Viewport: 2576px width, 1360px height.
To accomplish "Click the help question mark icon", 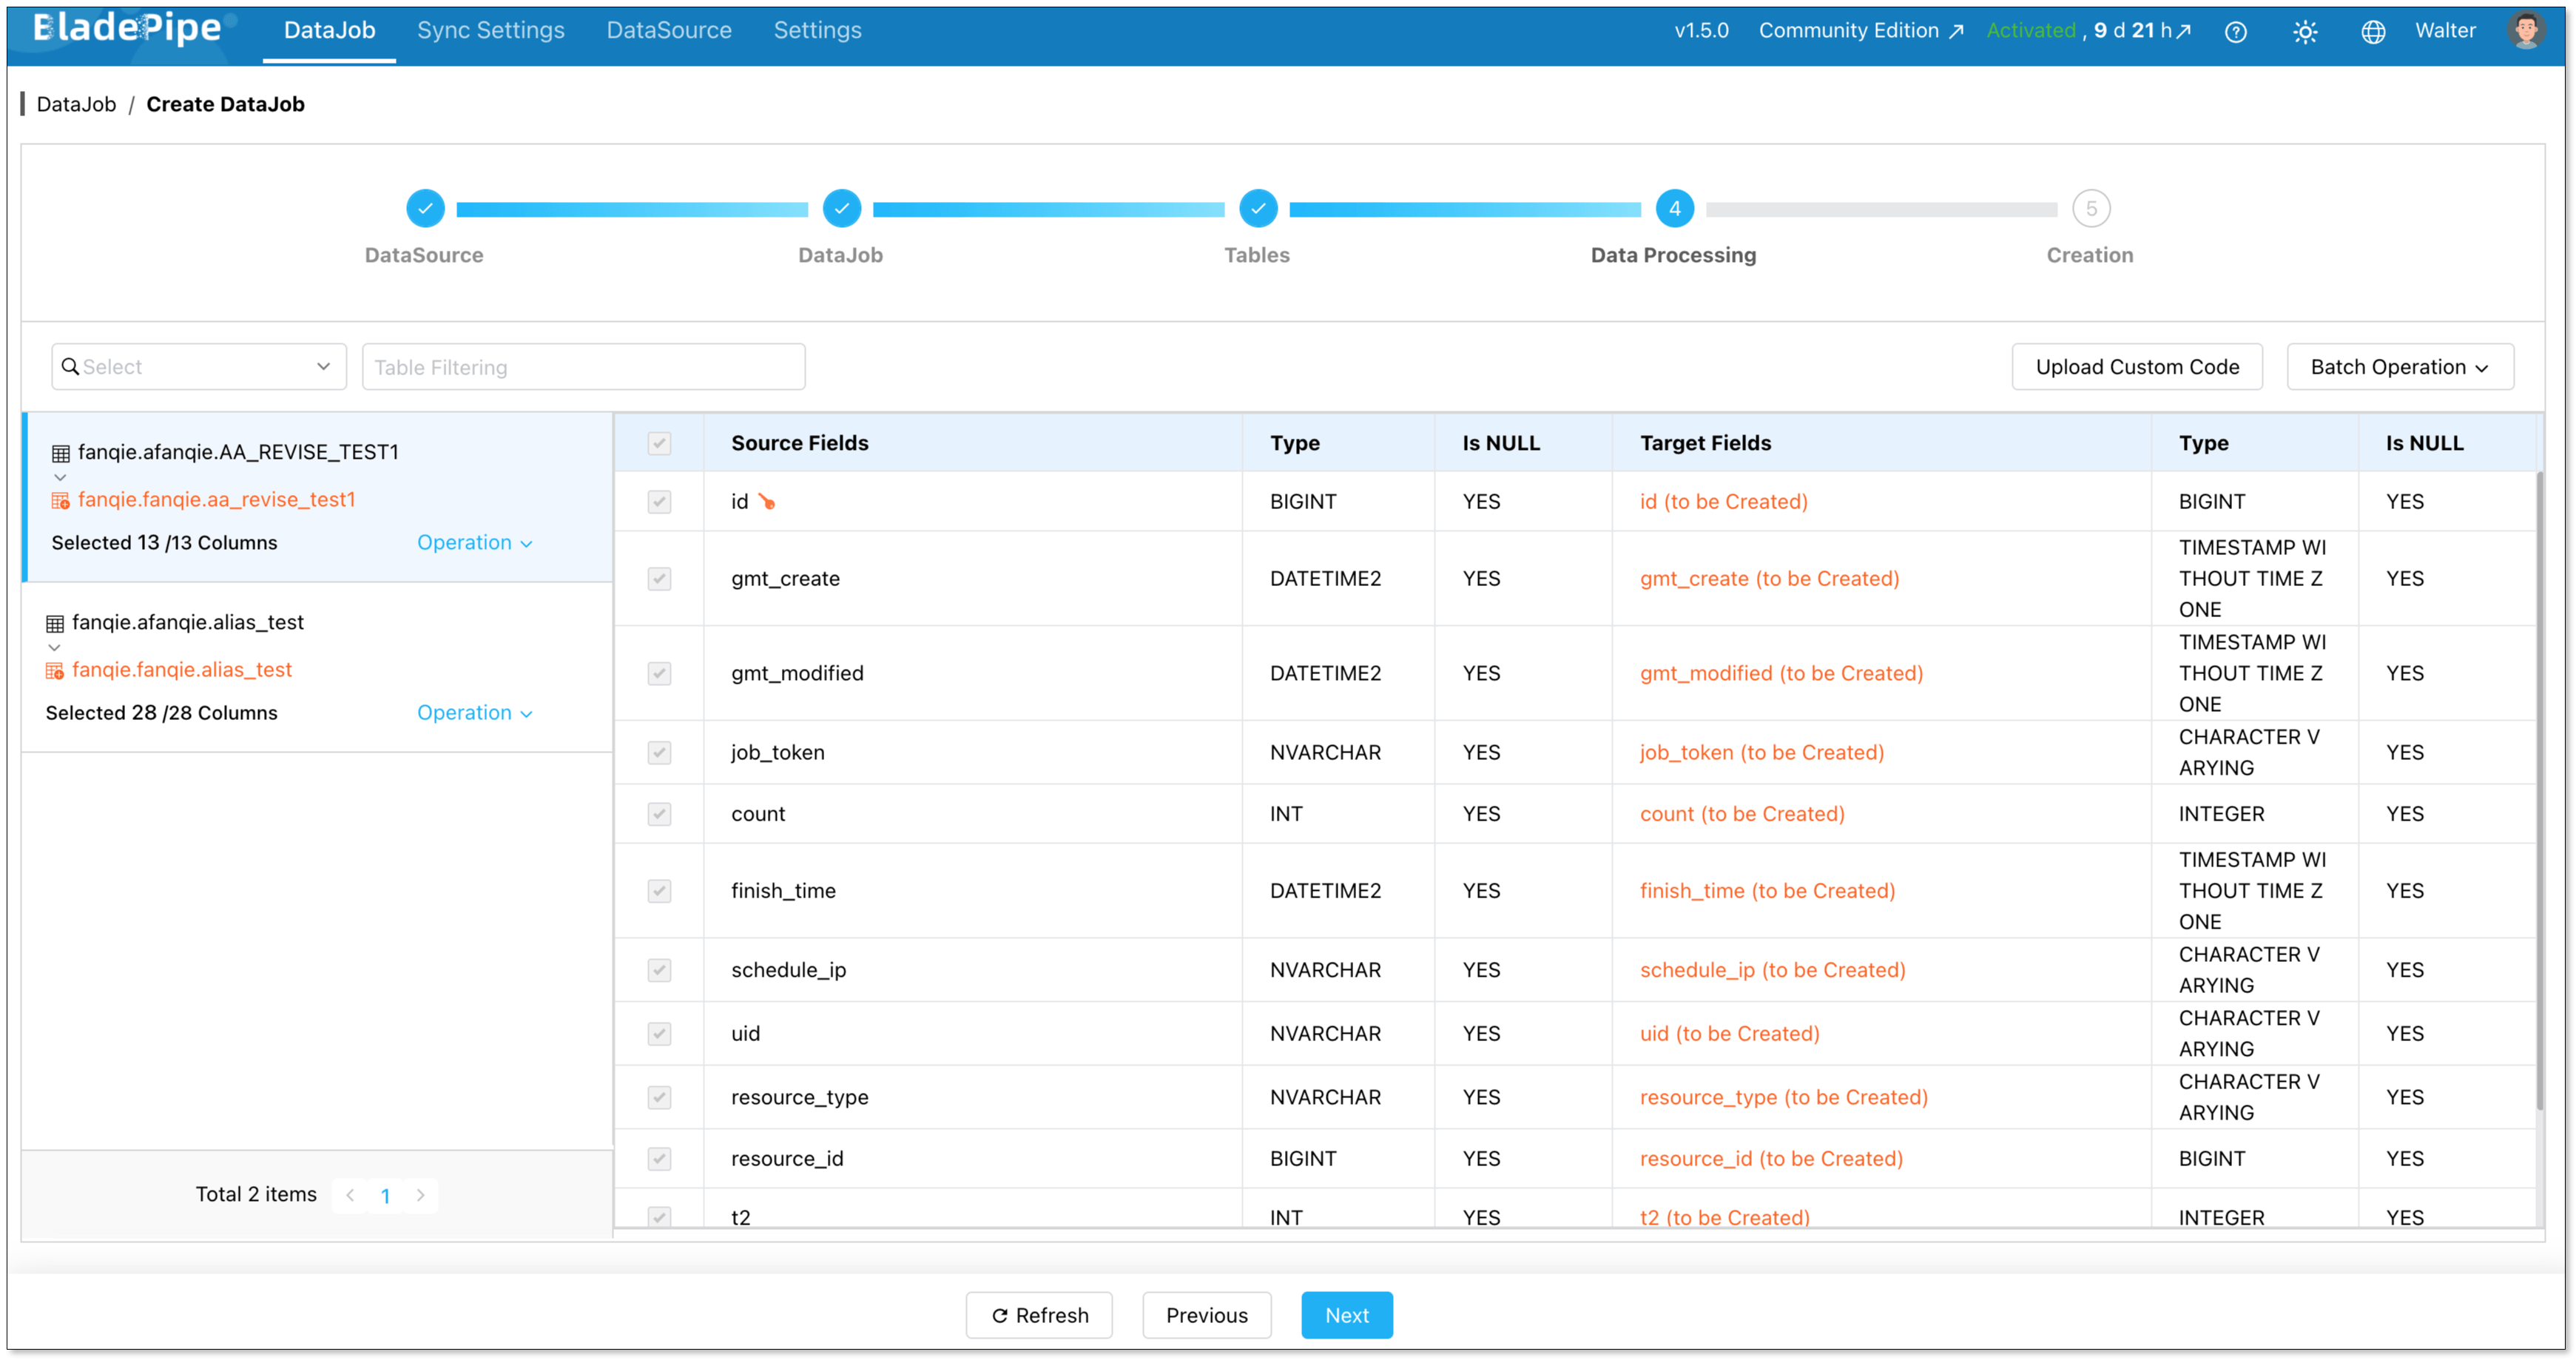I will 2235,32.
